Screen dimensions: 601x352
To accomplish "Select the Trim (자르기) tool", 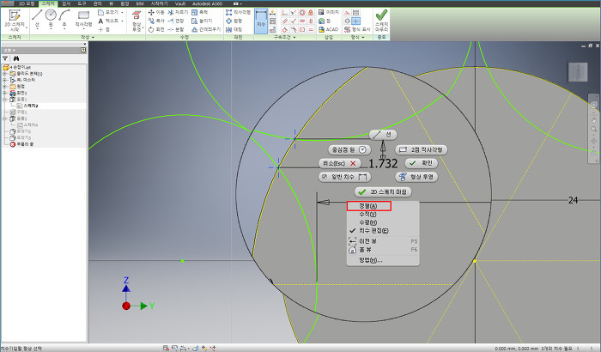I will click(178, 12).
